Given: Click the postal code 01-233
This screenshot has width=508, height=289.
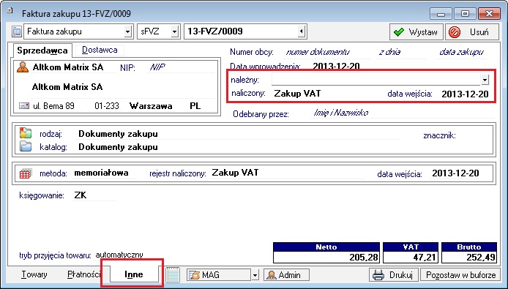Looking at the screenshot, I should (x=107, y=106).
